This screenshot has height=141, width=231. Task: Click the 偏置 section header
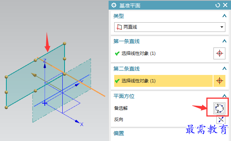[119, 133]
